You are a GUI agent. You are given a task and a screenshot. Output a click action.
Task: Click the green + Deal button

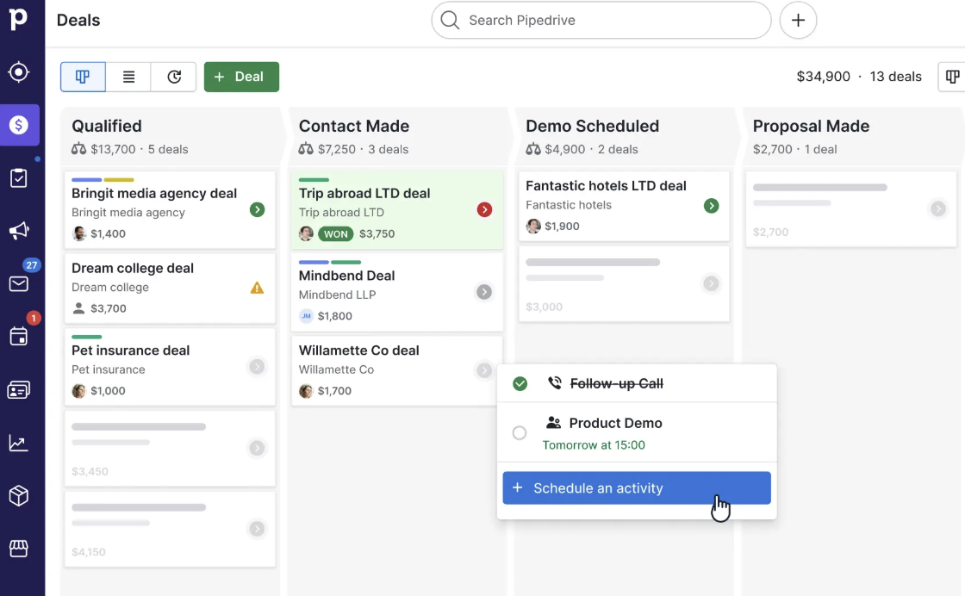(241, 76)
